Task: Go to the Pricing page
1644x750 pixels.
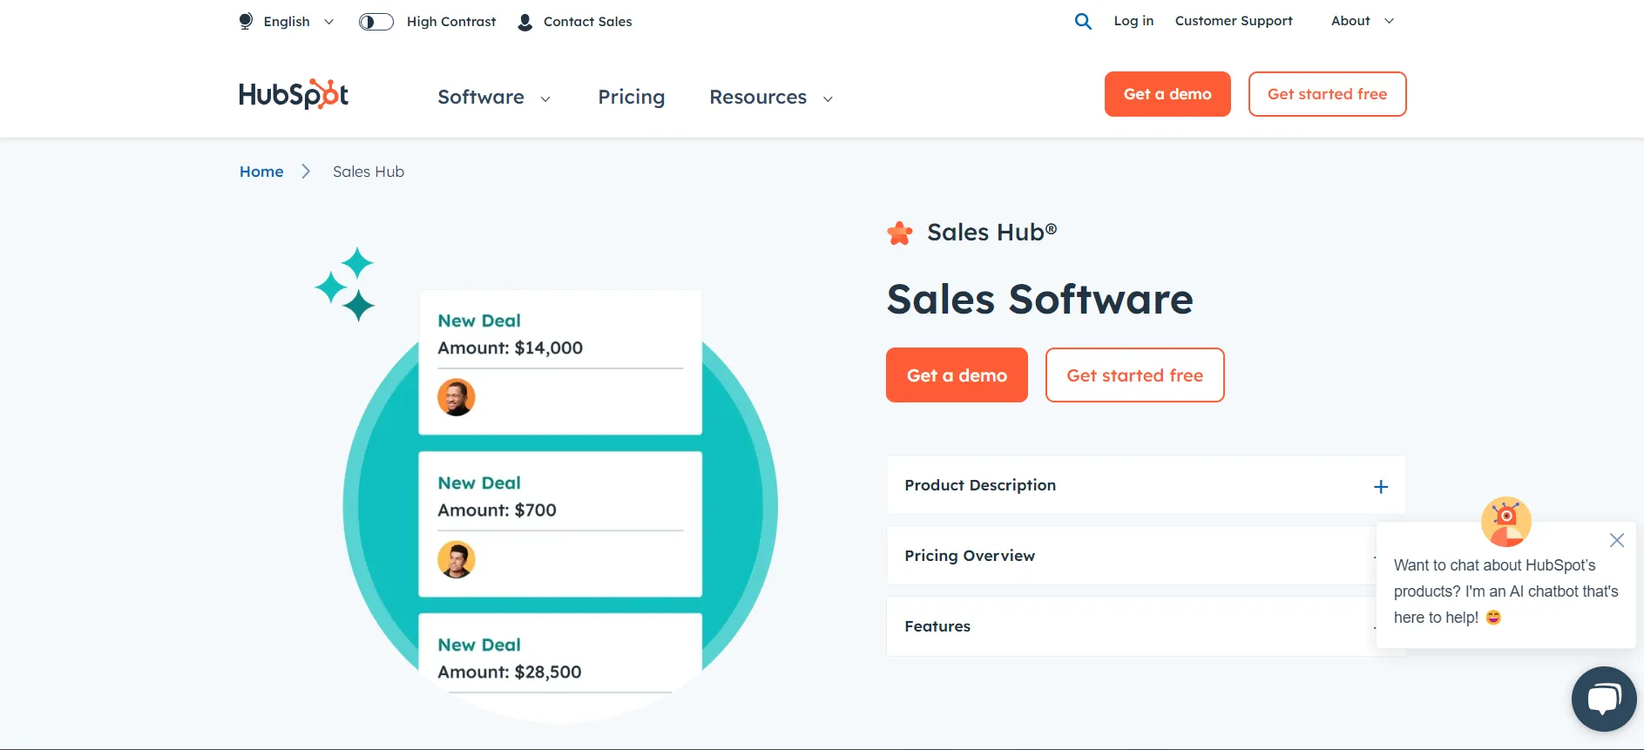Action: click(x=632, y=97)
